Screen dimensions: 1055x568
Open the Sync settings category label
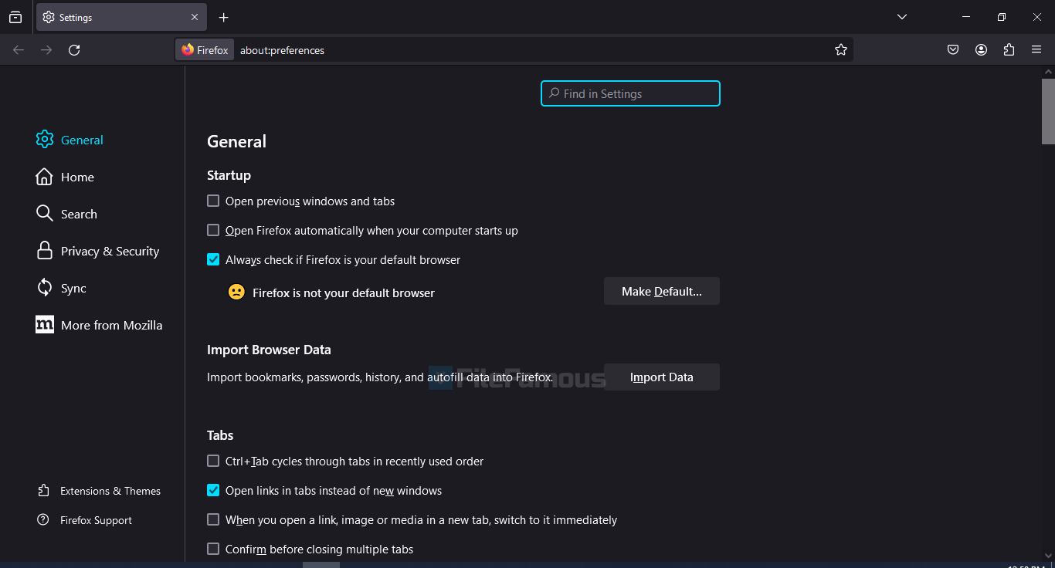pos(73,288)
